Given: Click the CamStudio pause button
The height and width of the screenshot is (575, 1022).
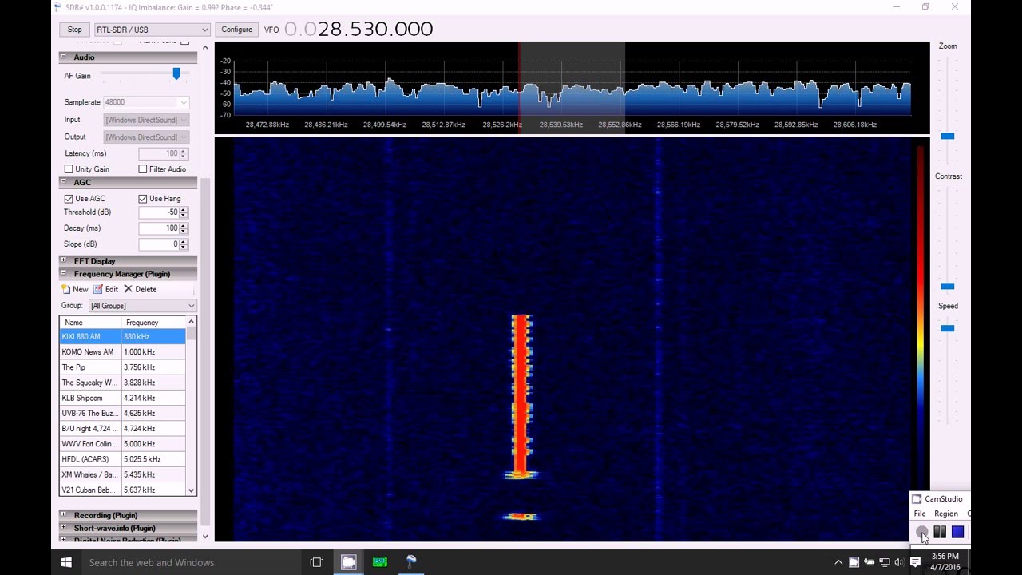Looking at the screenshot, I should (x=940, y=533).
